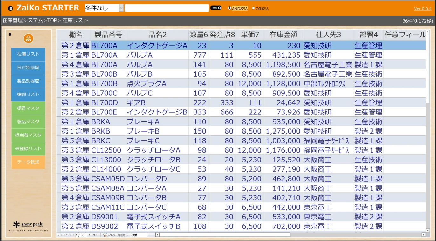Click the ギアB product name cell
Image resolution: width=436 pixels, height=241 pixels.
(x=157, y=102)
